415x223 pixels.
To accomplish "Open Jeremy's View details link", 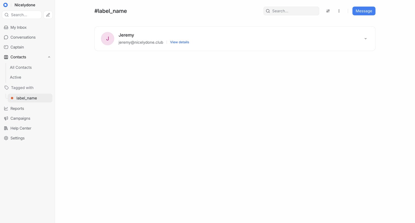I will point(180,42).
